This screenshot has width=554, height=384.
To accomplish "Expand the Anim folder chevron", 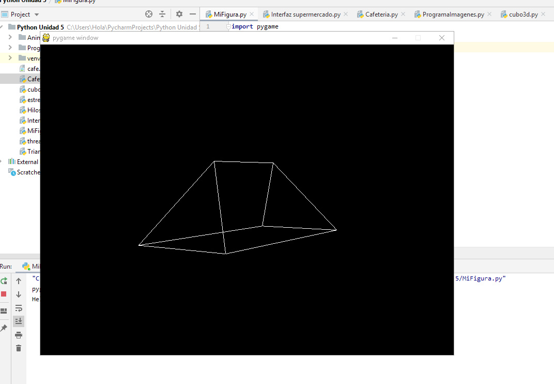I will (x=10, y=37).
